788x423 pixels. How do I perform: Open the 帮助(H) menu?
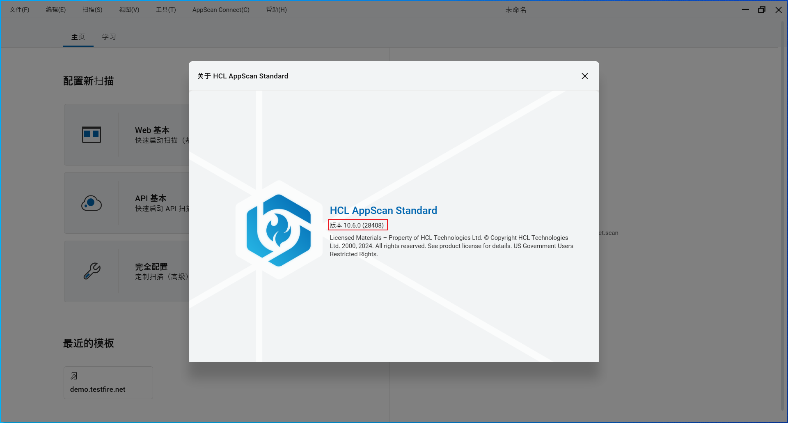coord(276,9)
